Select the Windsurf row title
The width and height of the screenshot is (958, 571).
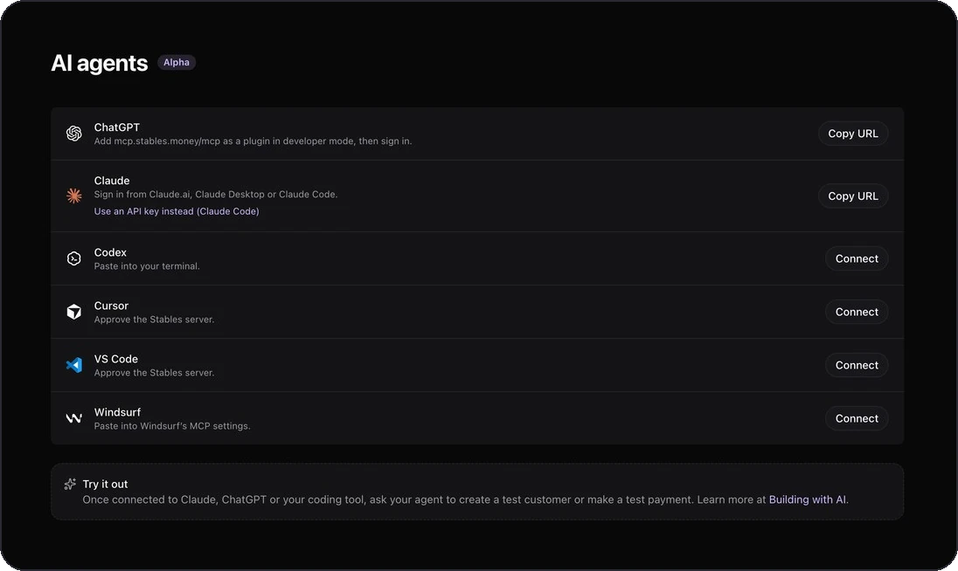[x=117, y=412]
